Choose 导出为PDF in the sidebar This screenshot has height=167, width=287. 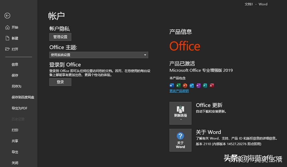click(19, 108)
